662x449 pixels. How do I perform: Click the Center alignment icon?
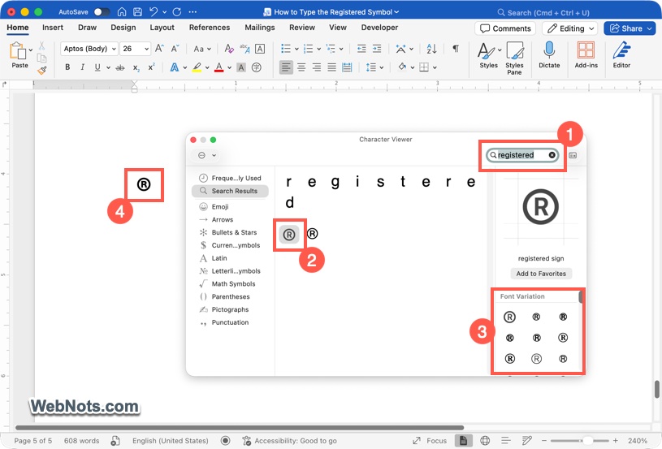point(301,67)
